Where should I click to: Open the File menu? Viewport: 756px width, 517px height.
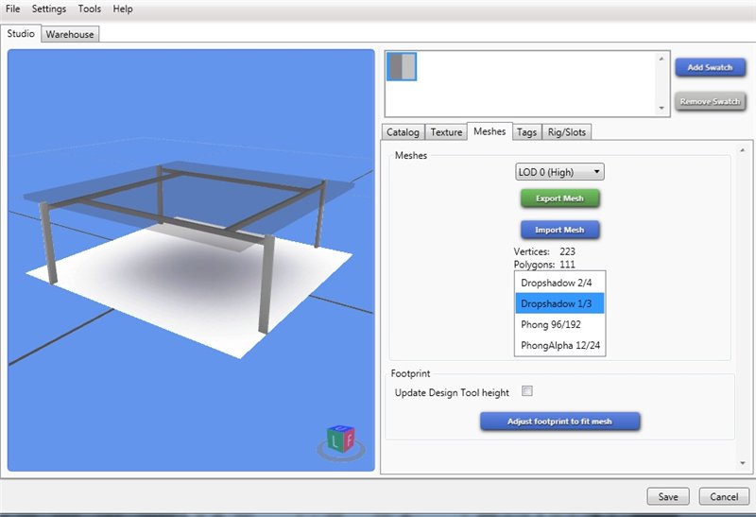13,9
